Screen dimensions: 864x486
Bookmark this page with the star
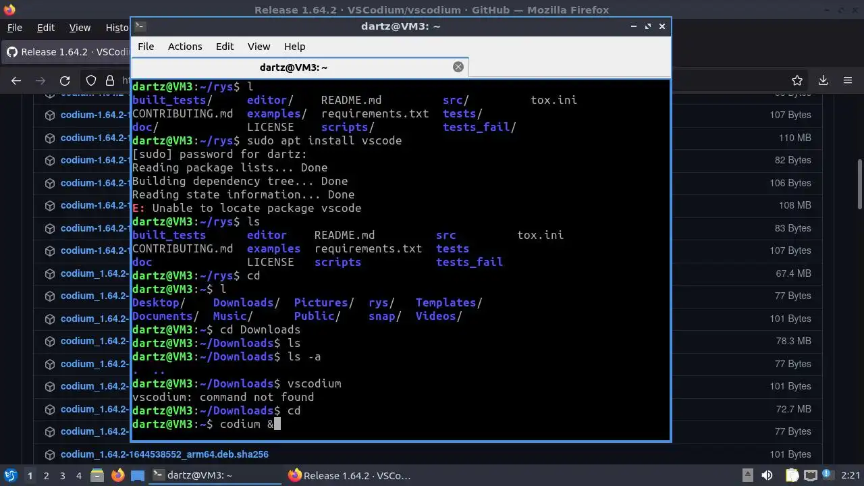[797, 80]
